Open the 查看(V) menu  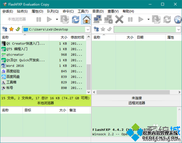pos(113,11)
